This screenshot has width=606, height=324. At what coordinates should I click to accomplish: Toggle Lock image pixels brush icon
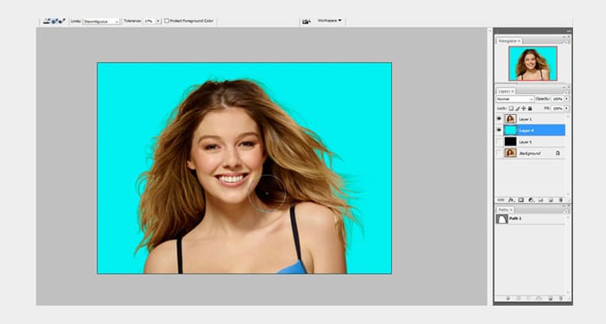(x=518, y=108)
